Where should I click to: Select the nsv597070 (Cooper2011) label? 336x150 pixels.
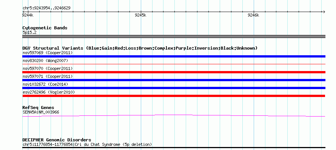48,68
